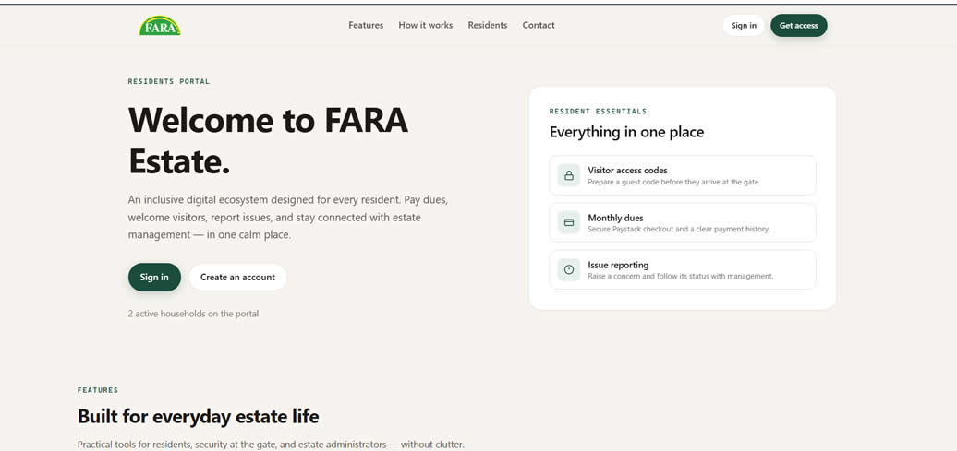The image size is (957, 451).
Task: Open the Issue reporting card title
Action: click(618, 265)
